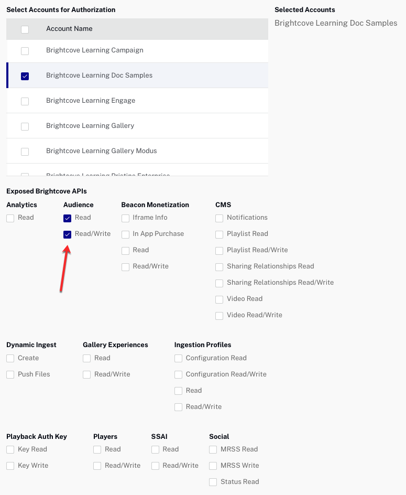Enable Sharing Relationships Read permission
406x495 pixels.
click(219, 267)
